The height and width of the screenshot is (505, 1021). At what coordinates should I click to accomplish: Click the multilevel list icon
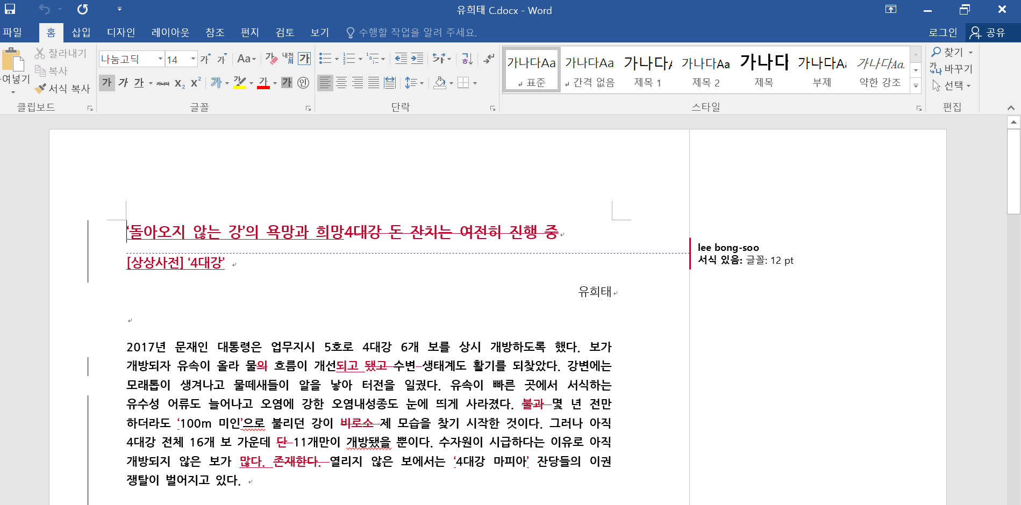(x=373, y=59)
